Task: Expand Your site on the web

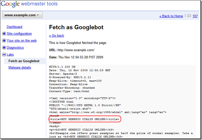Action: [x=4, y=41]
